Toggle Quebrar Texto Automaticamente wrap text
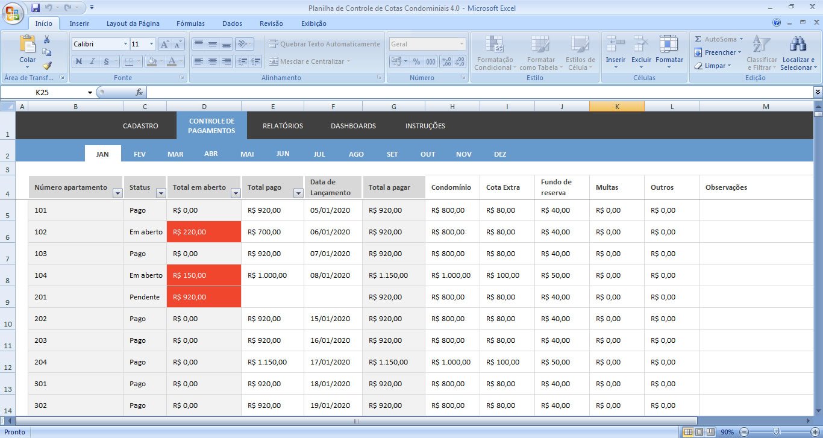823x438 pixels. 324,44
